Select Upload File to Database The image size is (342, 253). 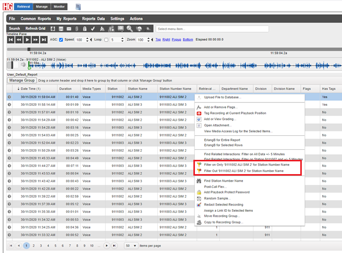[x=222, y=97]
